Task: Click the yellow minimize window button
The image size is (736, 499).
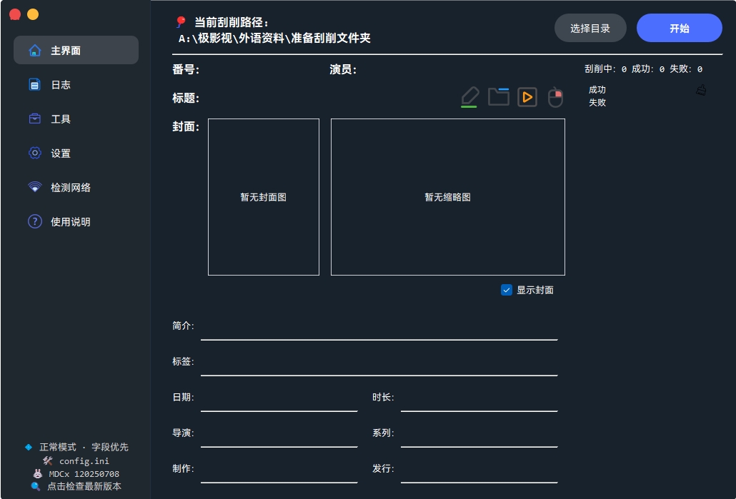Action: 33,14
